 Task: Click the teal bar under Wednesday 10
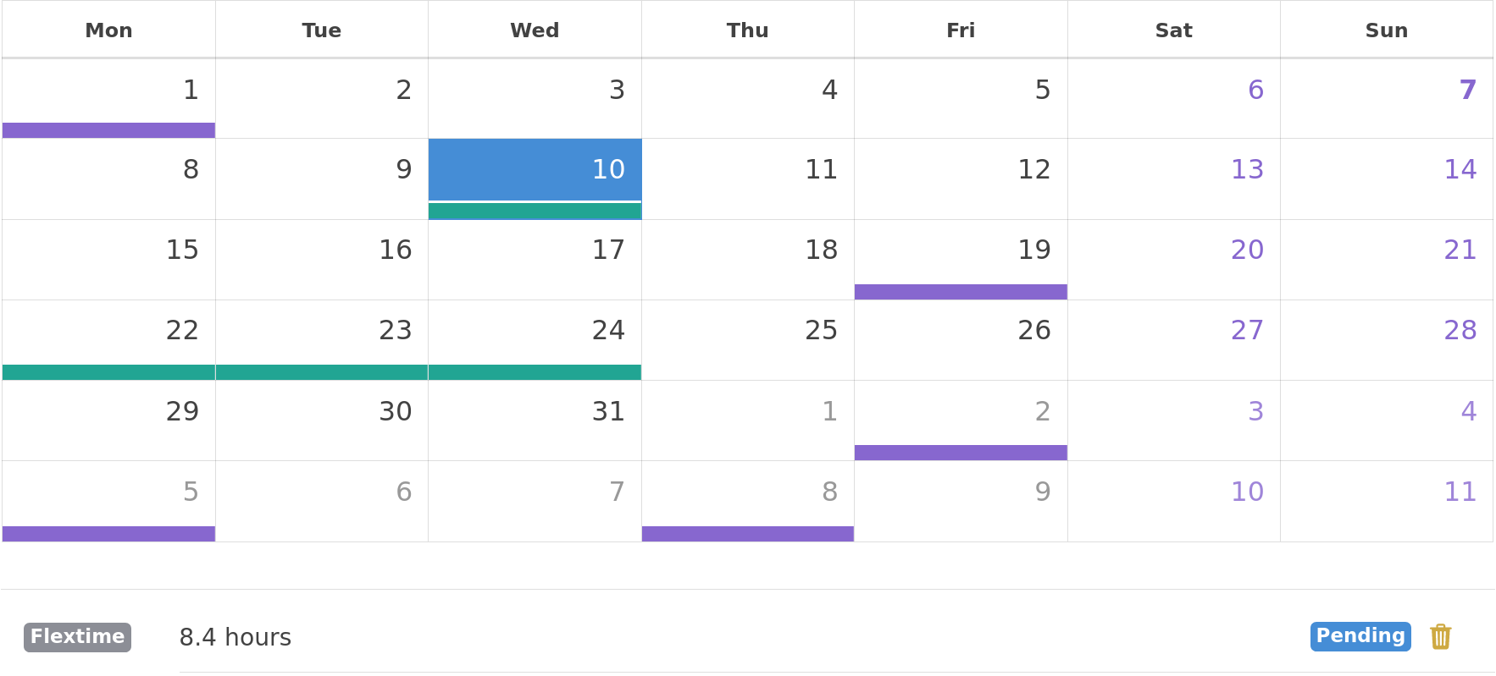click(x=535, y=212)
